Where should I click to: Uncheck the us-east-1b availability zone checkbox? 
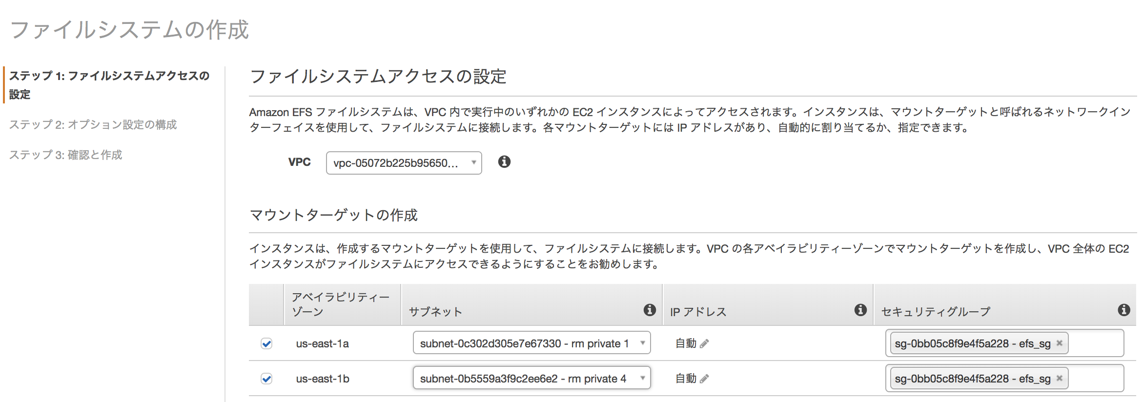coord(266,379)
